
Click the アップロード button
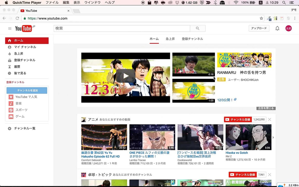259,28
